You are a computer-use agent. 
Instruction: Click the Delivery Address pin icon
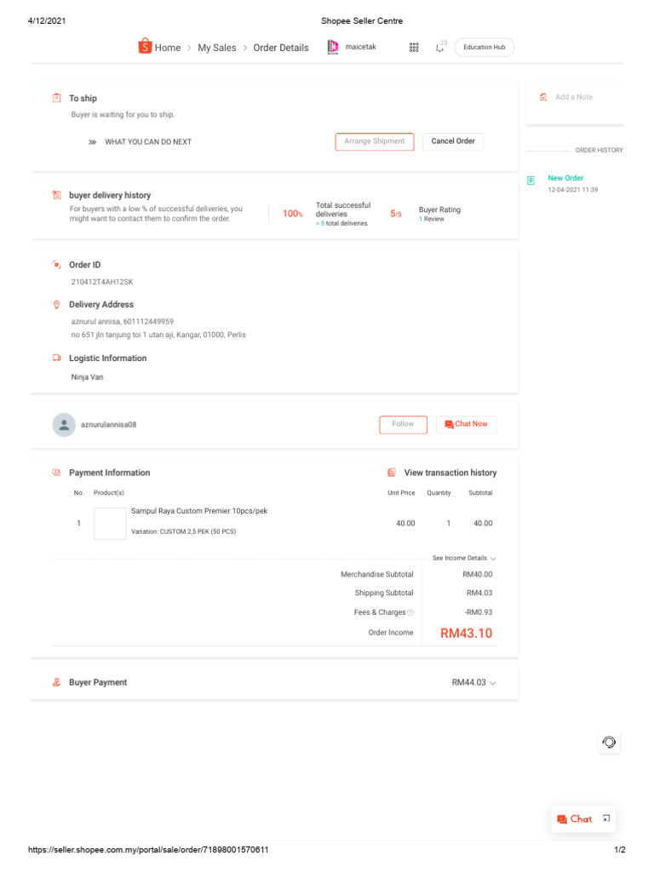[56, 304]
